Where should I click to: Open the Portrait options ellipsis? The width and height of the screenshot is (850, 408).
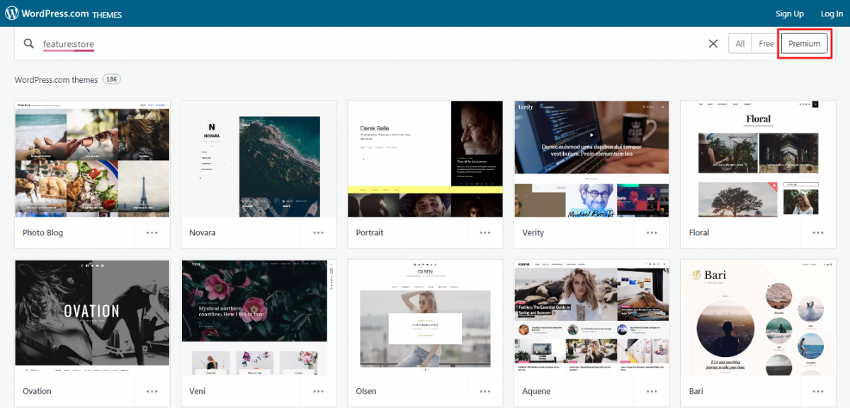point(485,232)
